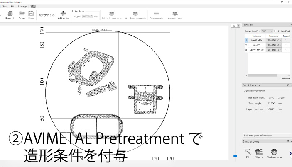Float the Part information panel
Viewport: 292px width, 167px height.
click(288, 85)
